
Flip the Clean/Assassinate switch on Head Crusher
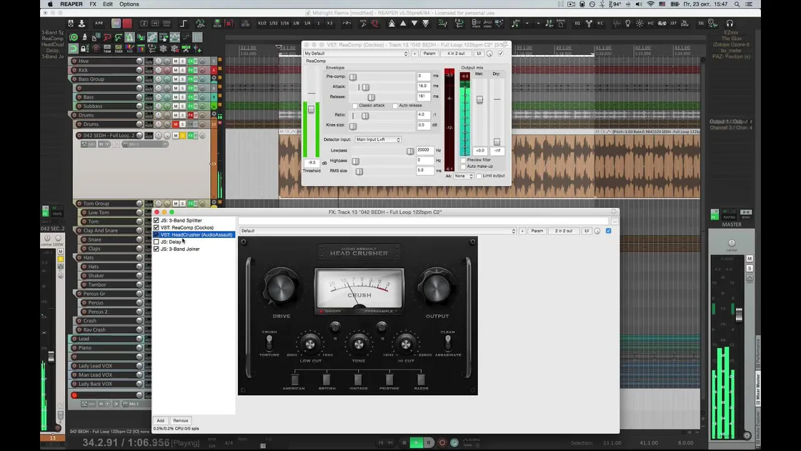point(447,343)
